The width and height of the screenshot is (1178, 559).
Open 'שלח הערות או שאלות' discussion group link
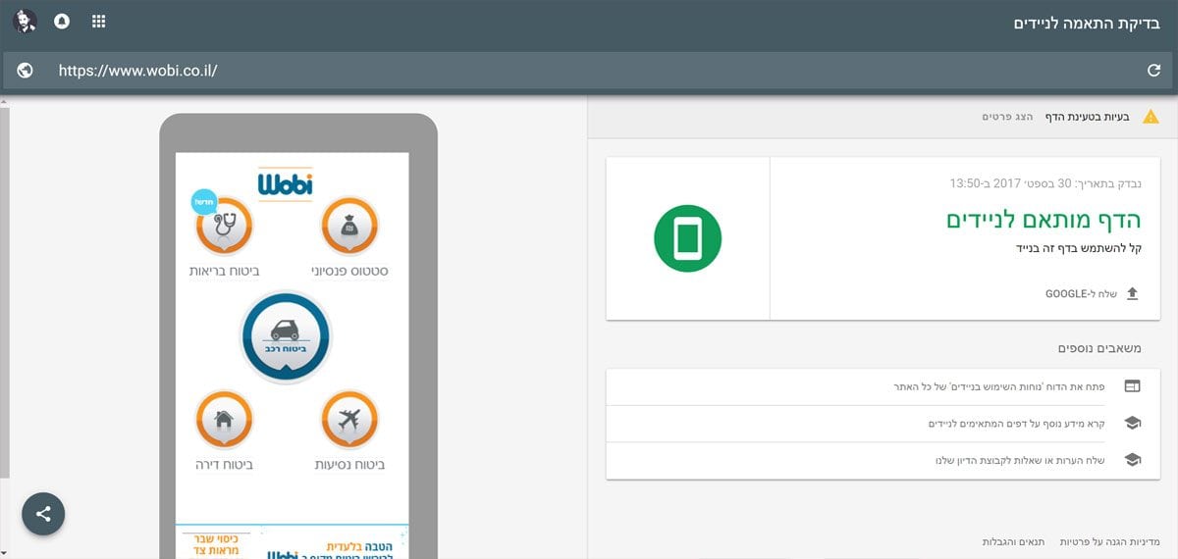1020,460
